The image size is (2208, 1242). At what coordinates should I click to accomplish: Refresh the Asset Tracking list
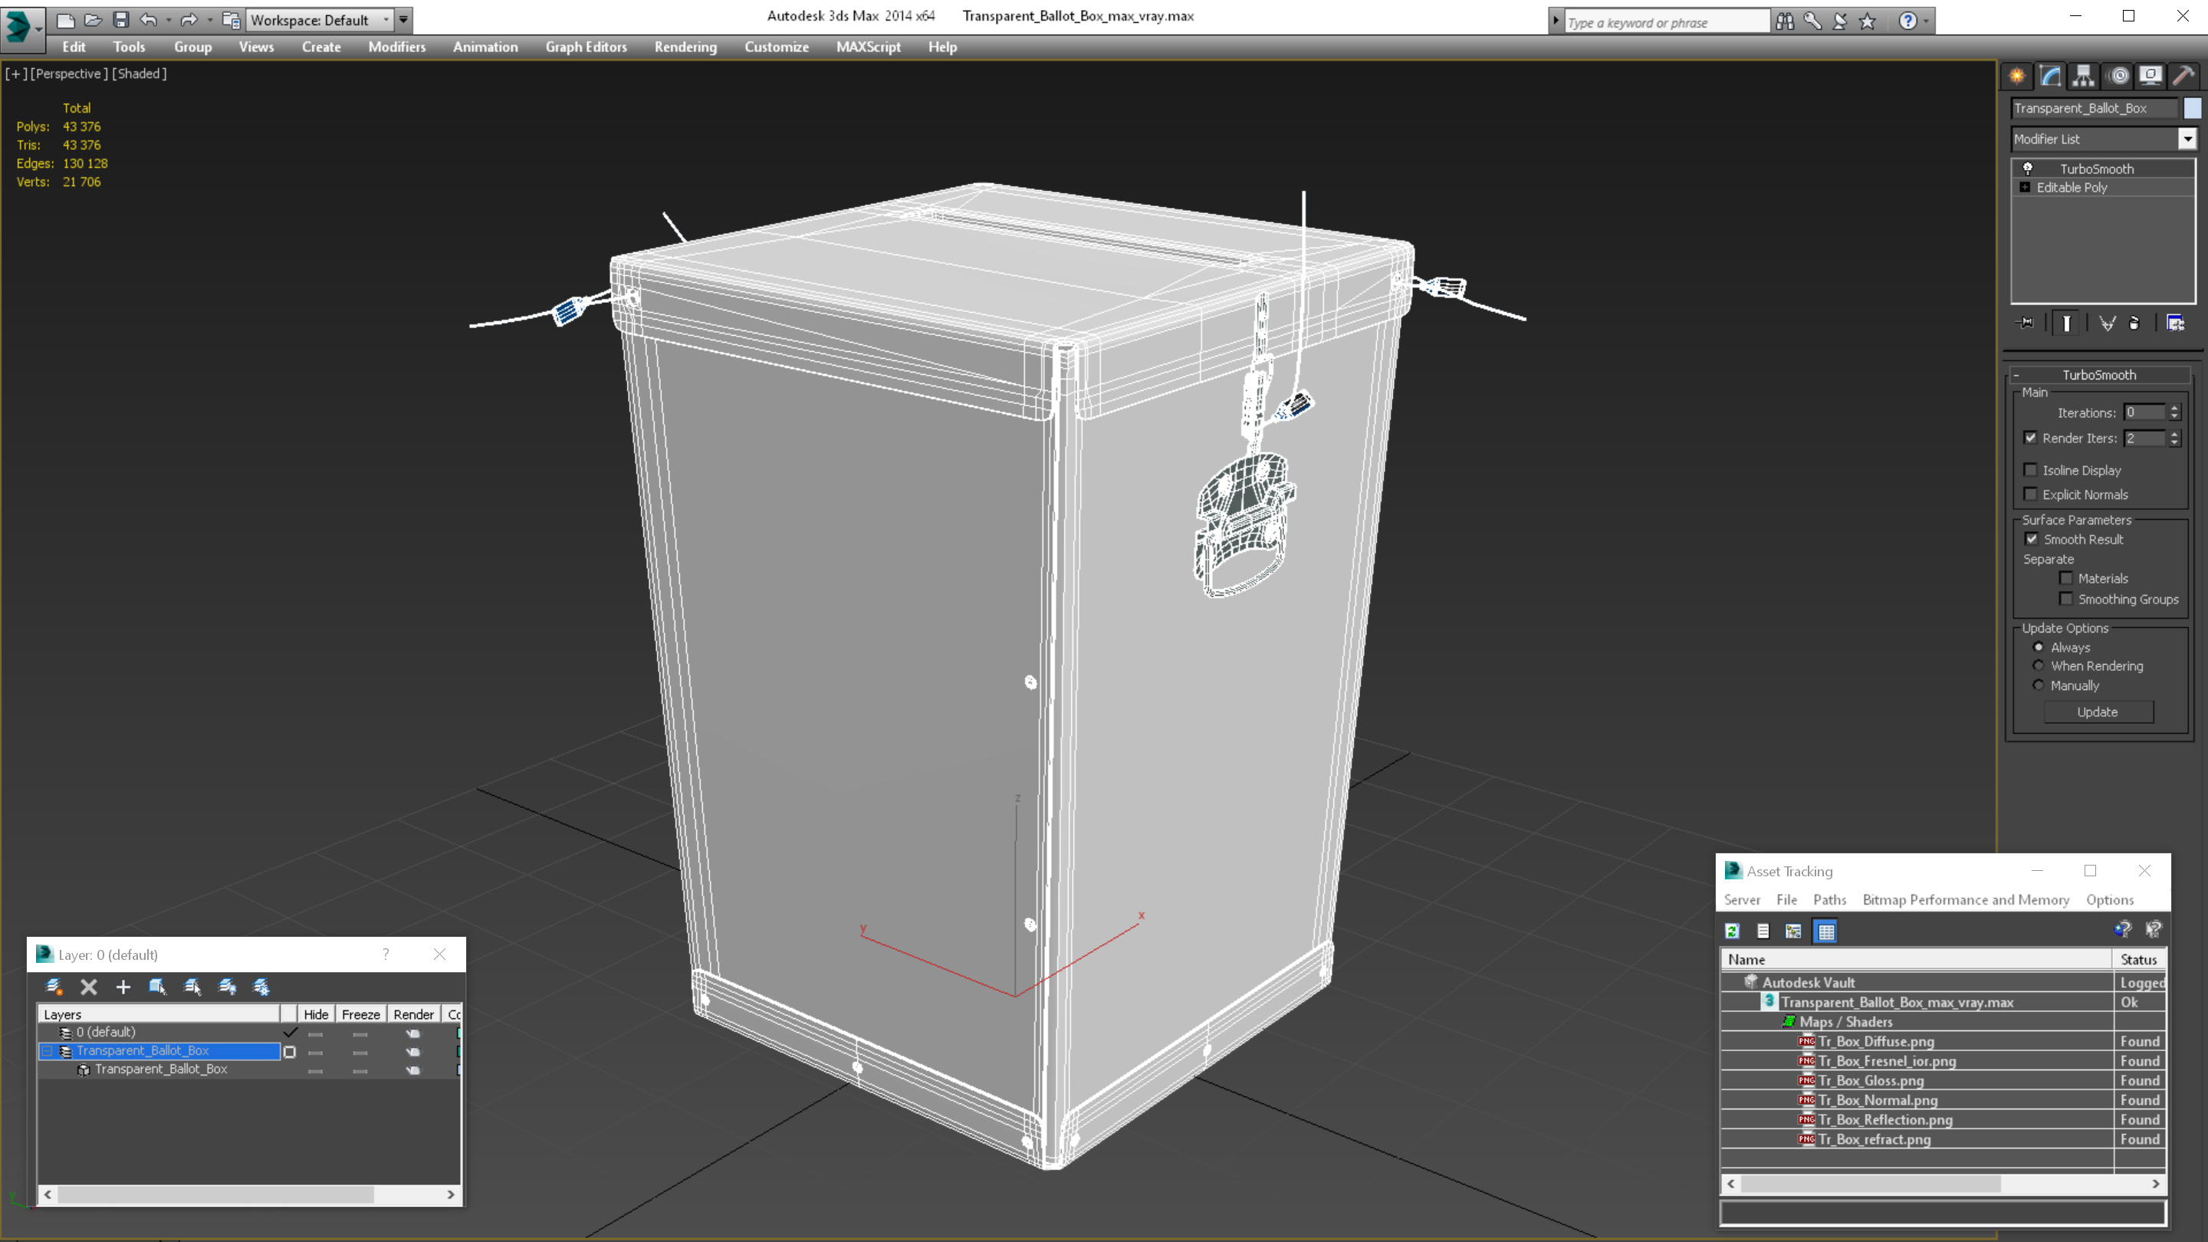click(x=1733, y=931)
